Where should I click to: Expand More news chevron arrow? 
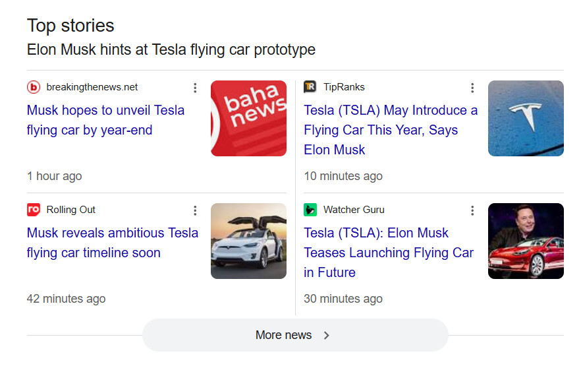327,335
